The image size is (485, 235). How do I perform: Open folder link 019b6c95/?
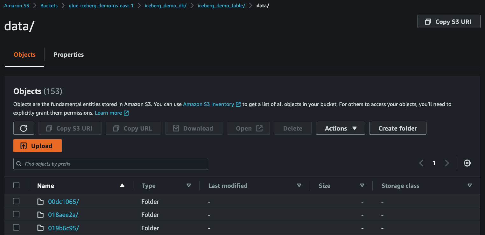(63, 228)
